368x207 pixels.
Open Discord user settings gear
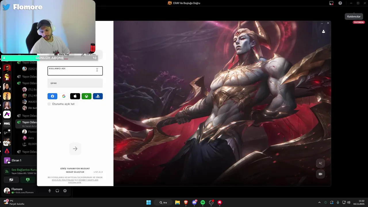pos(65,191)
